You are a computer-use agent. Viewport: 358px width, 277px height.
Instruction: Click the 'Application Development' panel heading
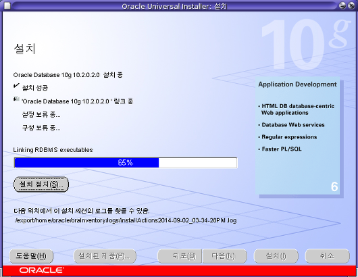(x=297, y=84)
